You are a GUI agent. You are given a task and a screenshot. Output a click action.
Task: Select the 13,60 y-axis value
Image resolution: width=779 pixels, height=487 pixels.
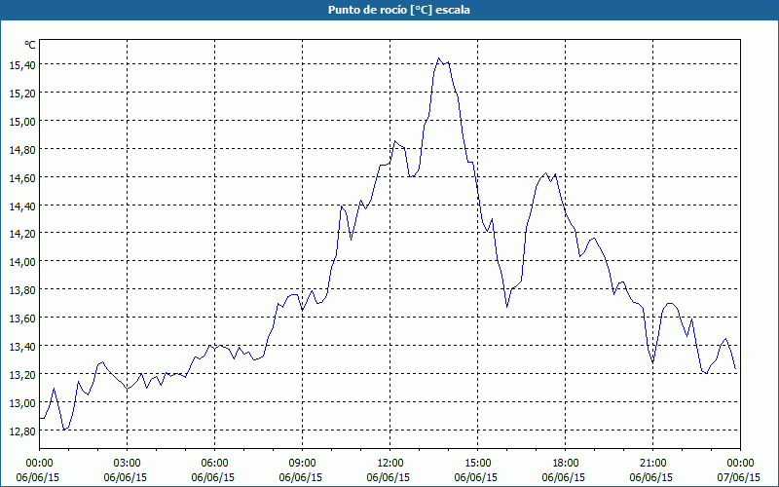coord(22,318)
